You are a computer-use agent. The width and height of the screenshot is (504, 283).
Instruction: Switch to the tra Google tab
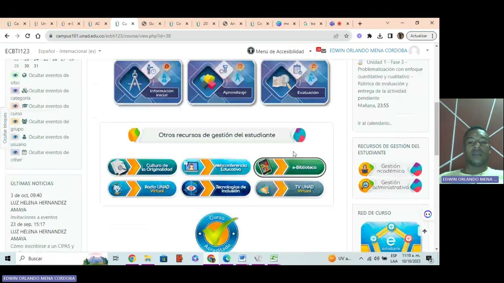[x=313, y=24]
